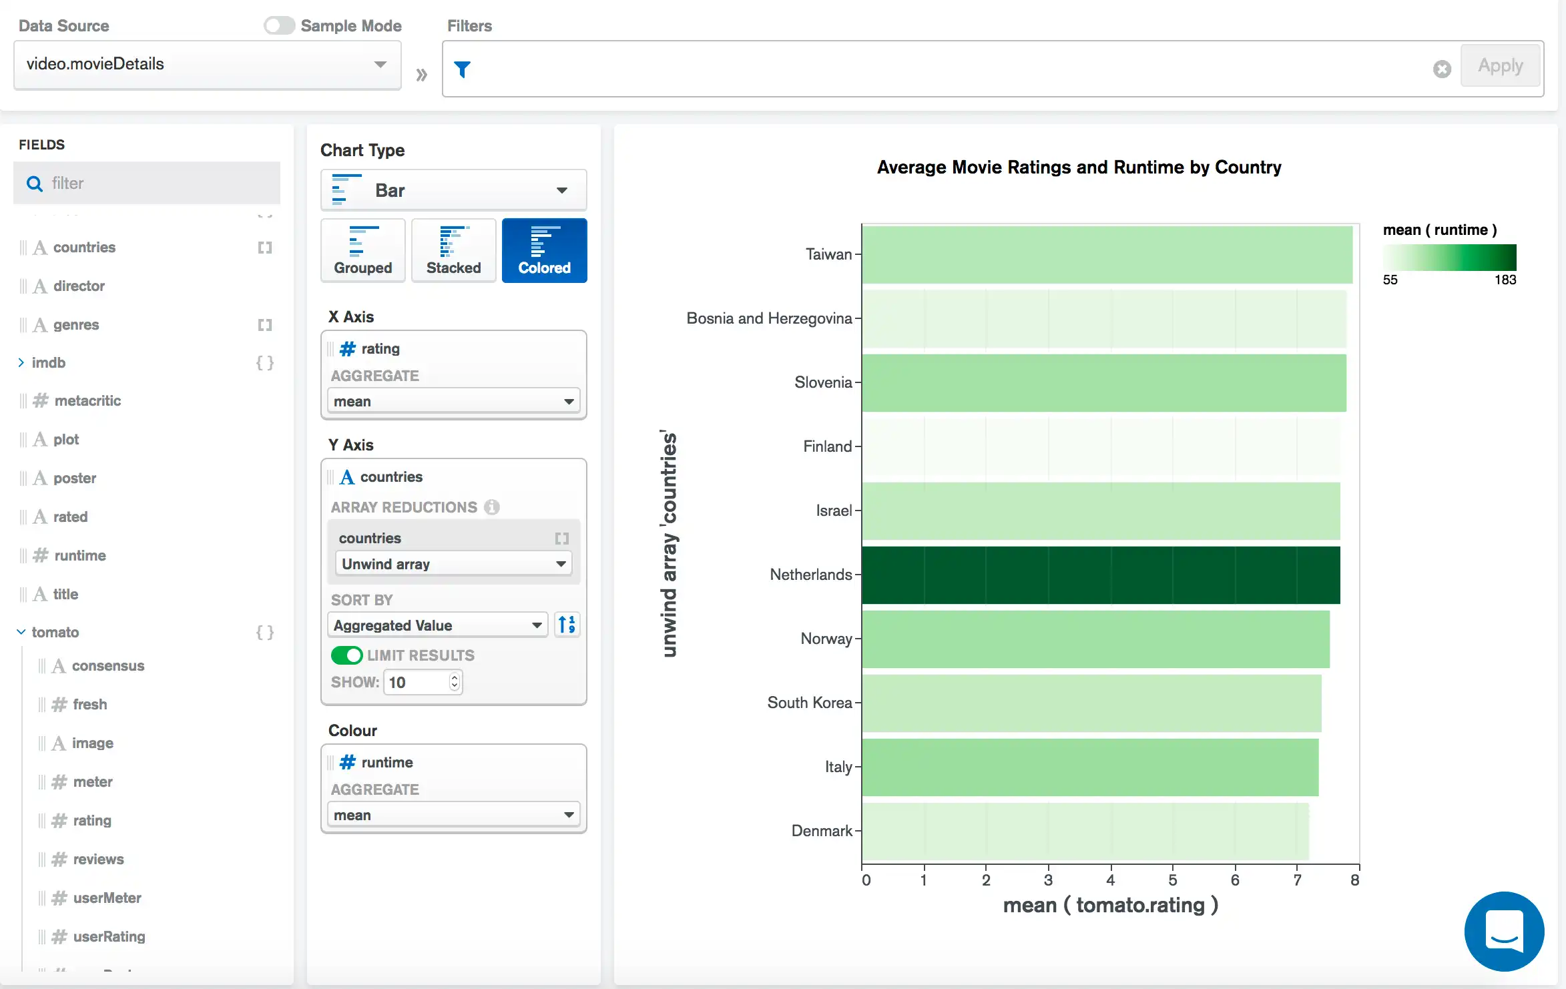Open the X Axis Aggregate dropdown
This screenshot has width=1566, height=989.
coord(451,400)
